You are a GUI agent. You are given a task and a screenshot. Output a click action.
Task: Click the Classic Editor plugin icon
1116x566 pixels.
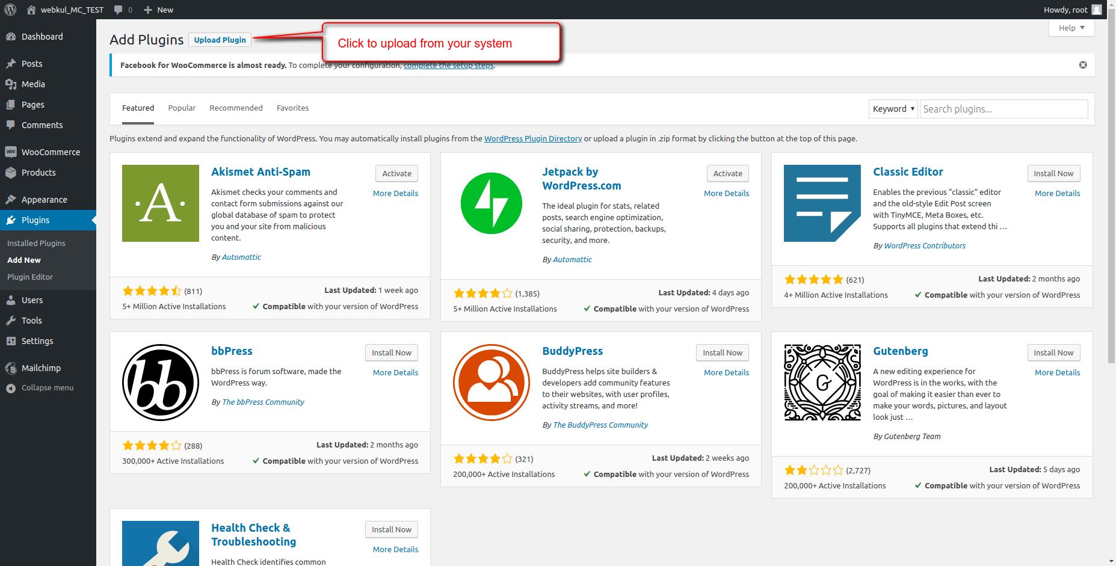click(x=822, y=203)
